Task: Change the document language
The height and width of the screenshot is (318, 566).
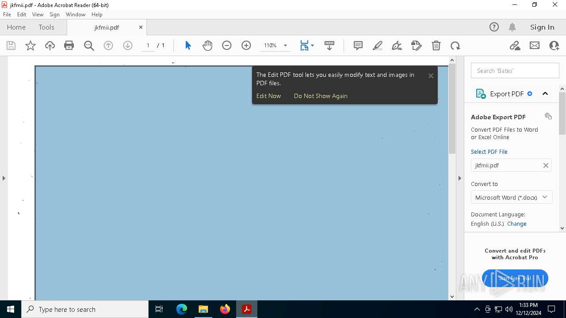Action: (x=517, y=224)
